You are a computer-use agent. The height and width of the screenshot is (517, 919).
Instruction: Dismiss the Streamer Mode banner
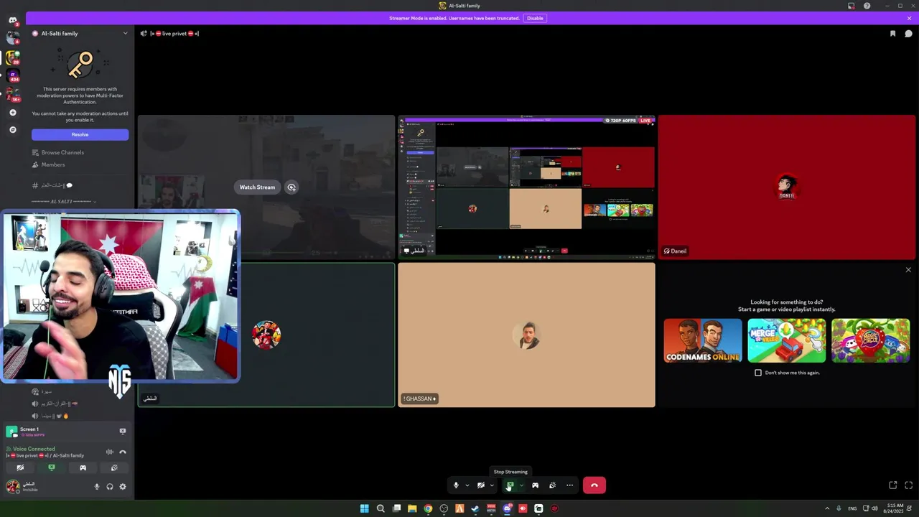click(x=909, y=18)
